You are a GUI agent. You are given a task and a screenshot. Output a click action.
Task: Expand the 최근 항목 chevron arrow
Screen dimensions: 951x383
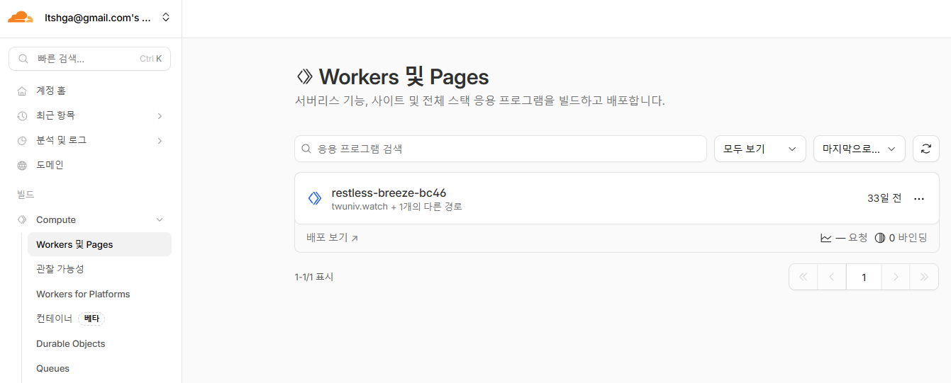[160, 115]
